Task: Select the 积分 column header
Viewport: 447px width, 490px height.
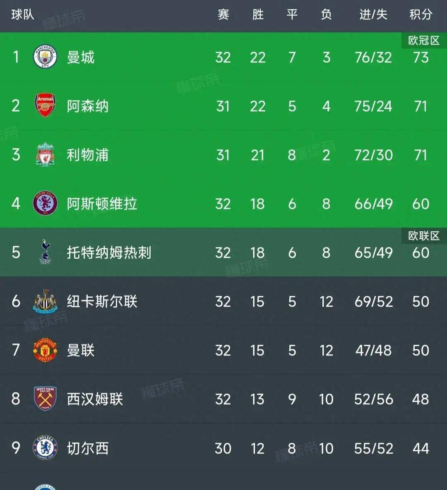Action: pos(421,14)
